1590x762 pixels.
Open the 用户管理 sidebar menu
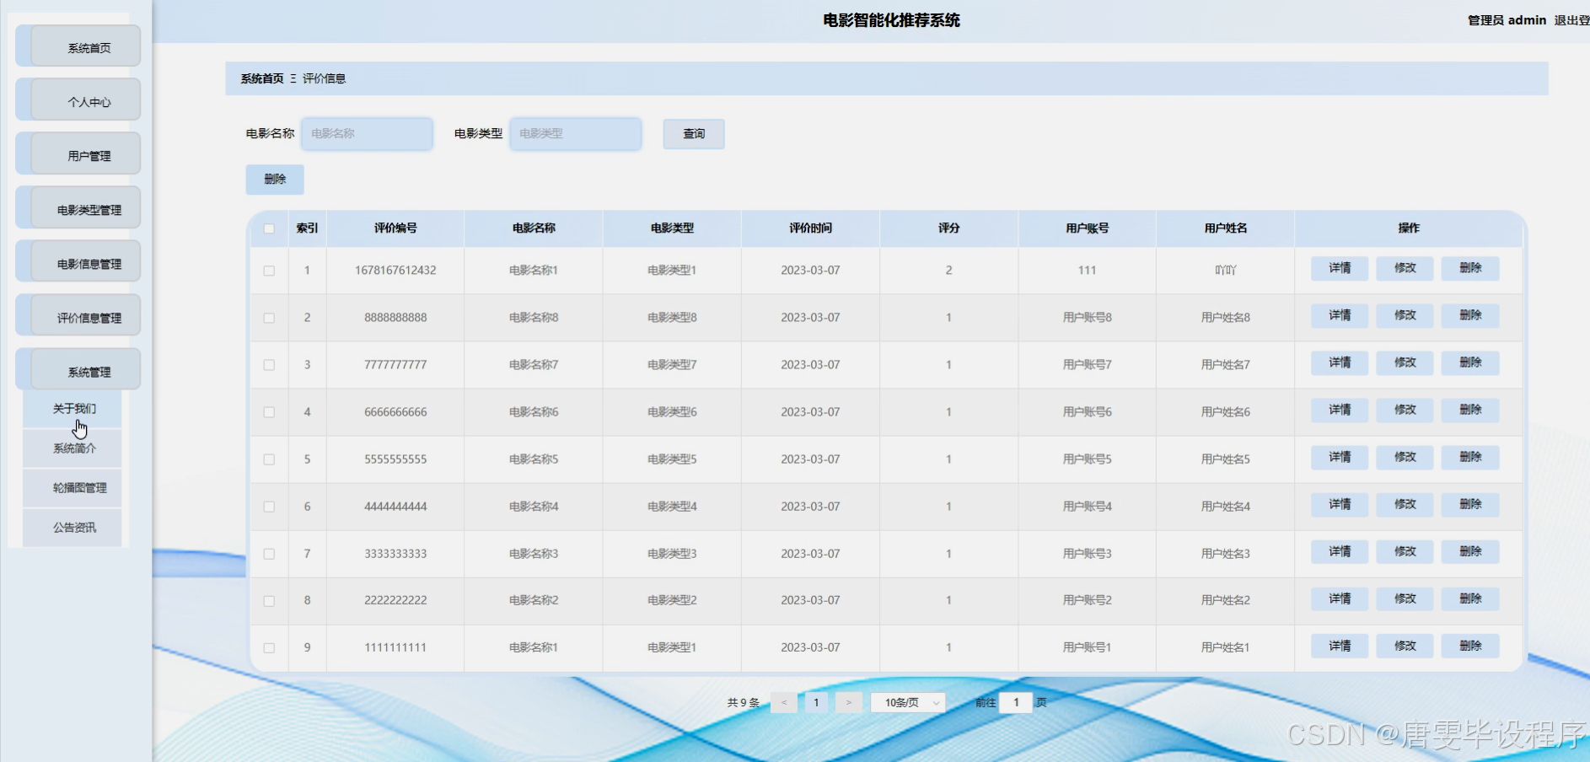pyautogui.click(x=78, y=154)
